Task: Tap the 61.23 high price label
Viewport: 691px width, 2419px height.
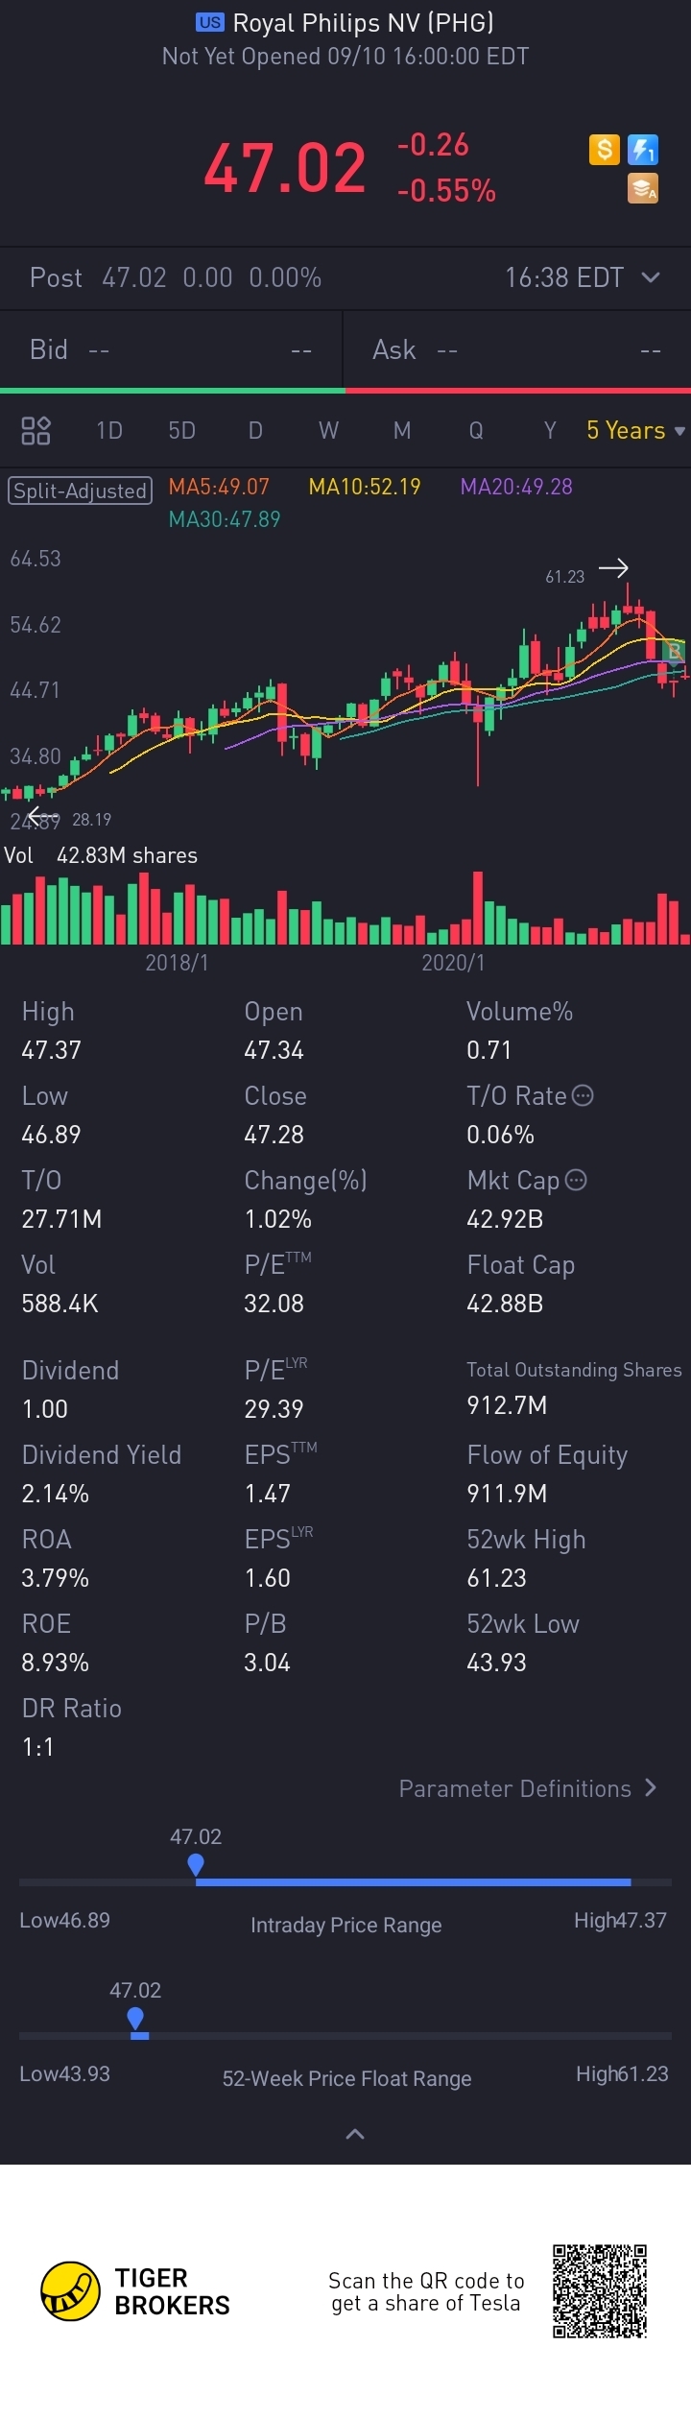Action: [564, 577]
